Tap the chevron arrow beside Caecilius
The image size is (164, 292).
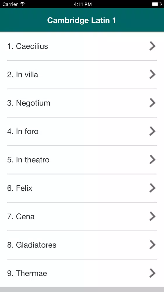pyautogui.click(x=152, y=46)
